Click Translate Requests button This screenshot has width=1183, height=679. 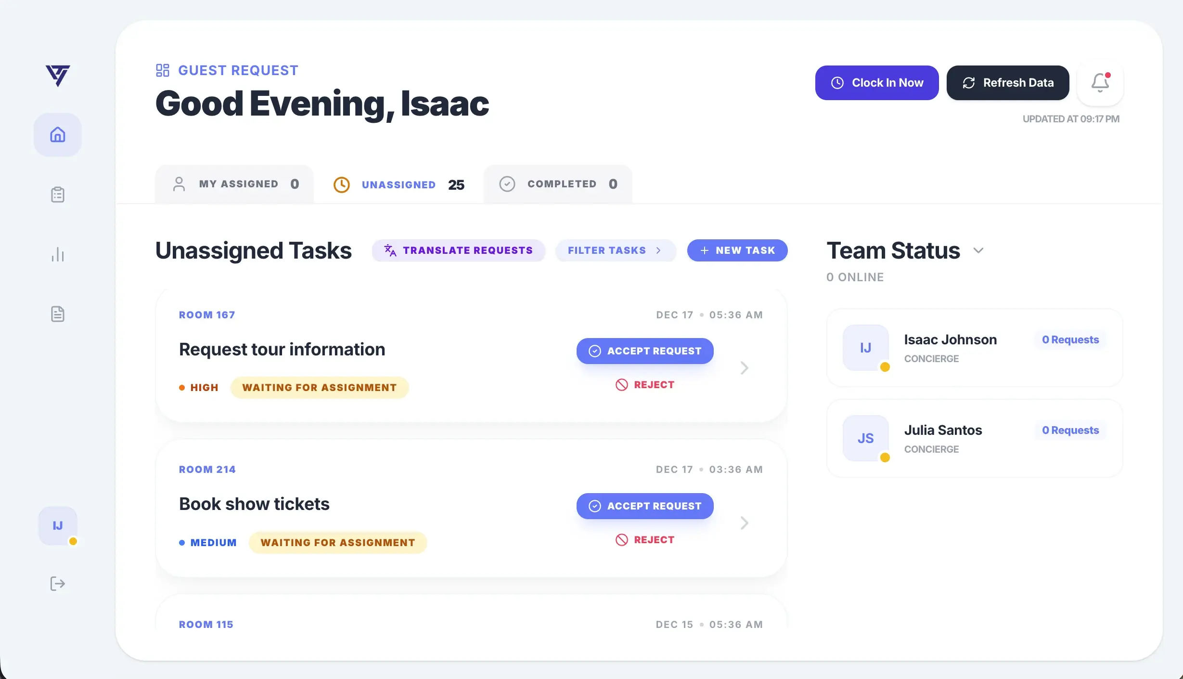point(458,250)
